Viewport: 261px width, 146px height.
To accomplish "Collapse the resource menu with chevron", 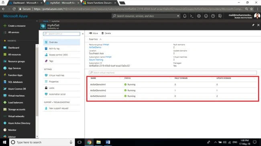I will 83,34.
